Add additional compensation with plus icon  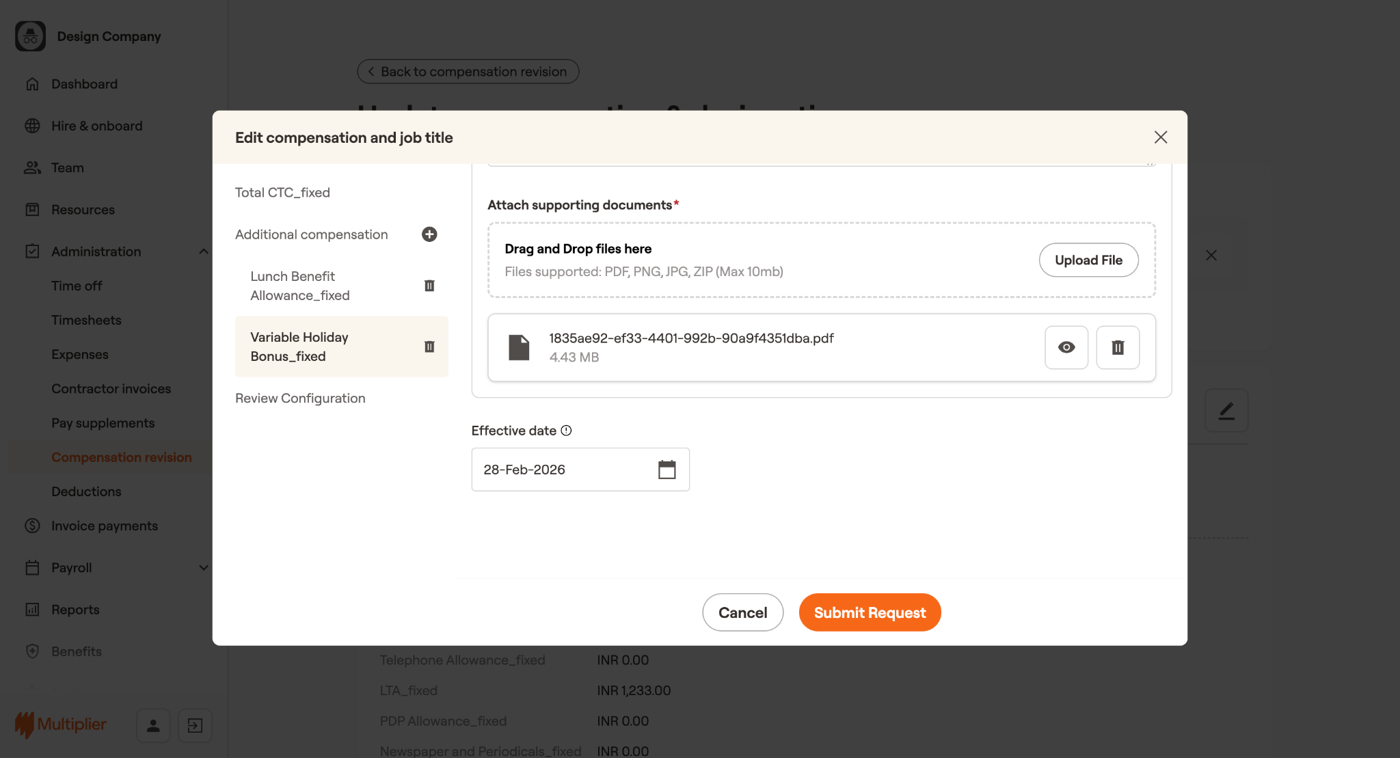tap(429, 234)
